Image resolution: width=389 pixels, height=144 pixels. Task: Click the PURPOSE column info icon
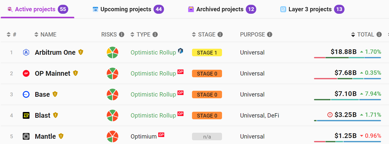tap(269, 34)
